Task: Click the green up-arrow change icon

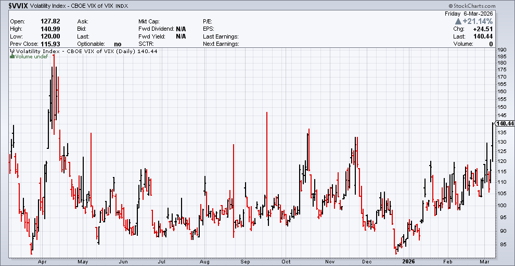Action: (458, 21)
